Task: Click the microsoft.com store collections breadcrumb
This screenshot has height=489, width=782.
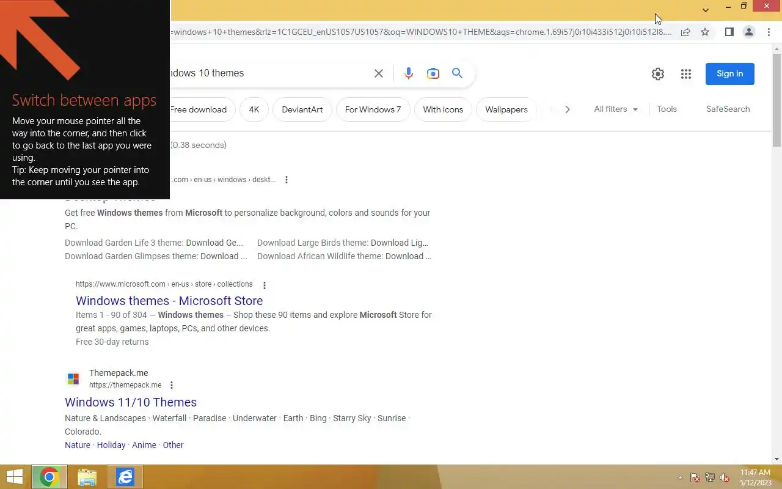Action: tap(164, 284)
